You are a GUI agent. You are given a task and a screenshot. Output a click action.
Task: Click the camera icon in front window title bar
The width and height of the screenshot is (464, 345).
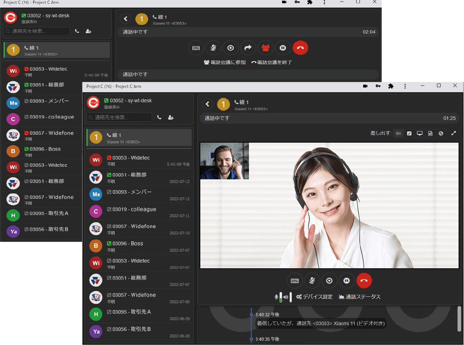pyautogui.click(x=365, y=86)
